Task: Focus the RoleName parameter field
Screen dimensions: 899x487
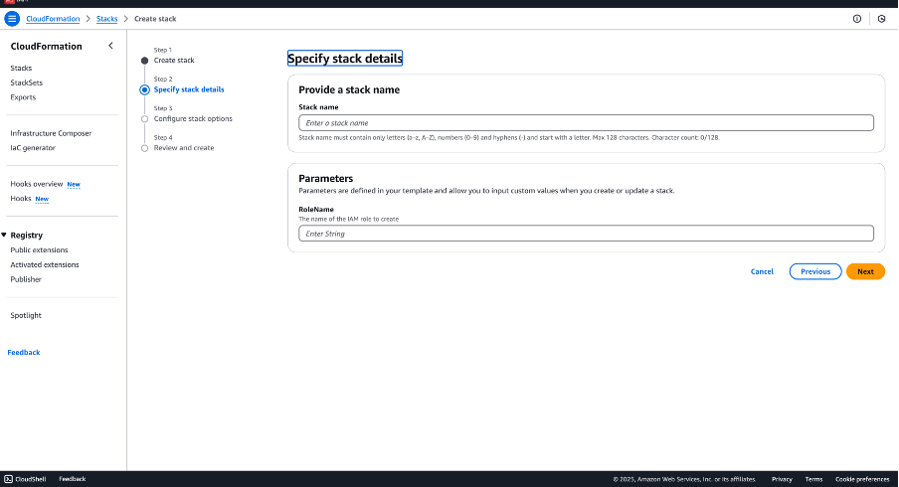Action: (586, 234)
